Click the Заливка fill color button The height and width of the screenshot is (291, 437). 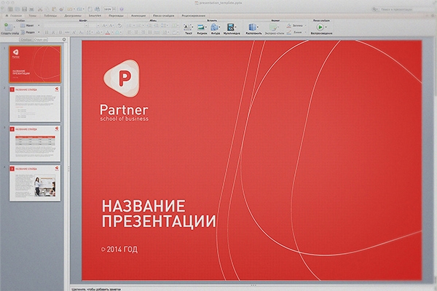pos(295,25)
